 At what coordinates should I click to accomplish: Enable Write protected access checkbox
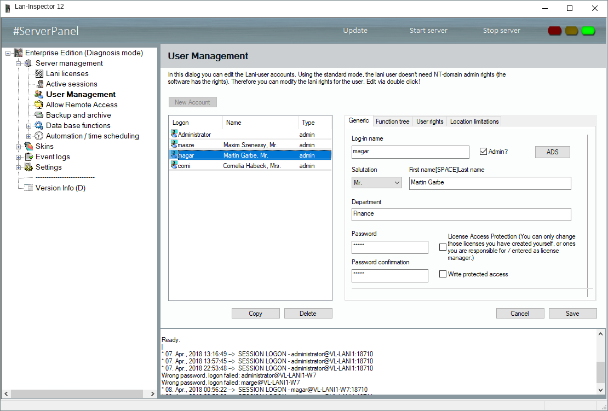443,274
